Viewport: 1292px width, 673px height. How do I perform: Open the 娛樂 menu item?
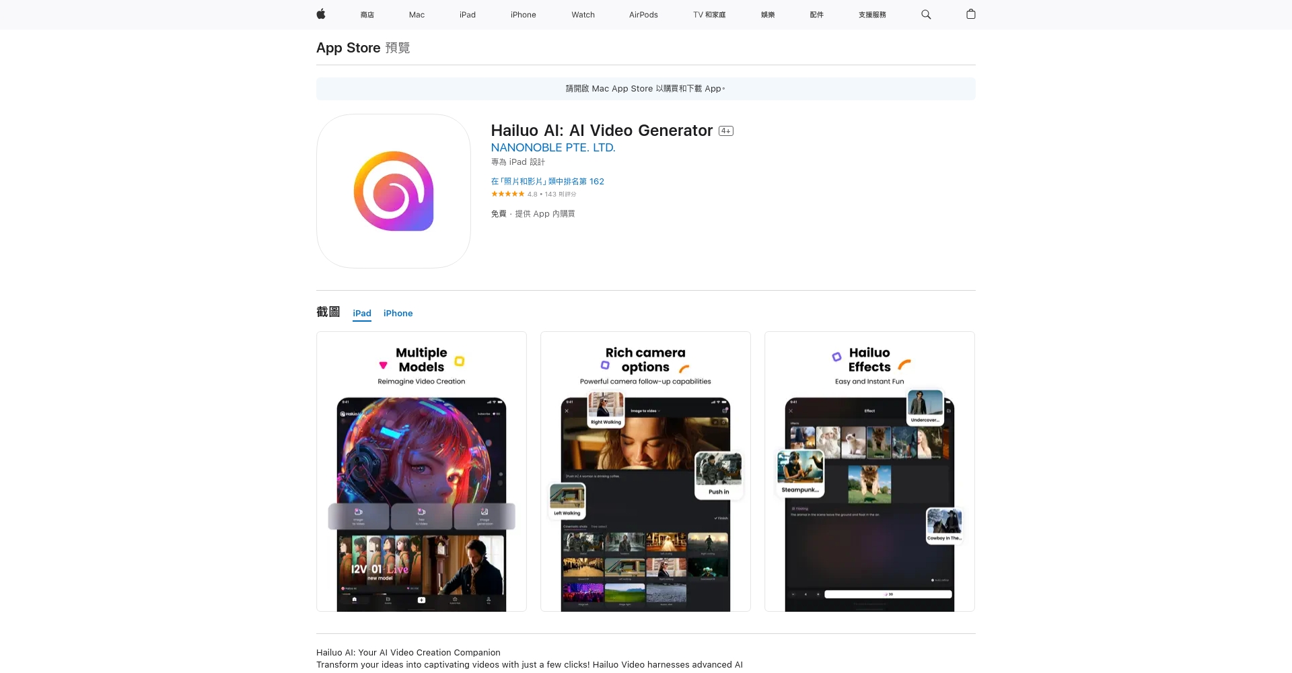768,15
